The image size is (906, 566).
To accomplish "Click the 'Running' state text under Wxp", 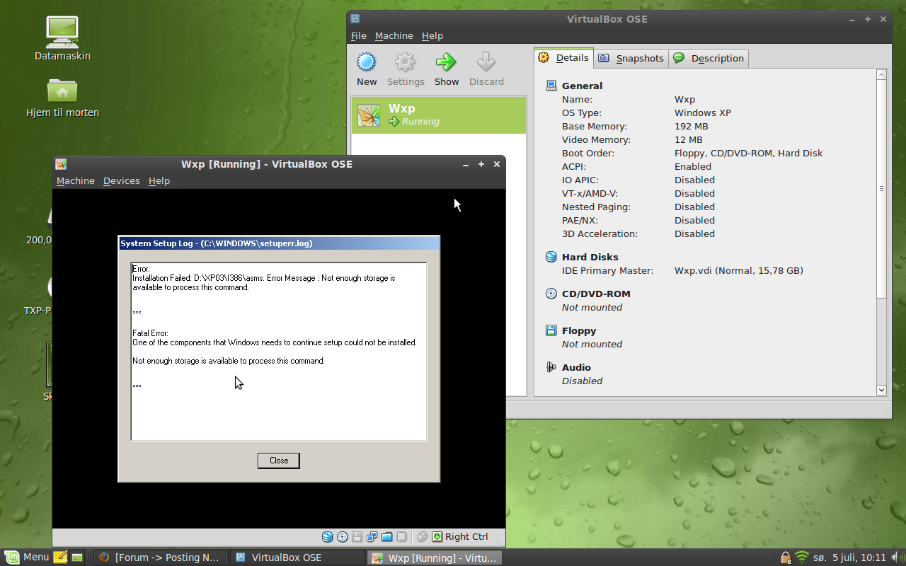I will (420, 122).
